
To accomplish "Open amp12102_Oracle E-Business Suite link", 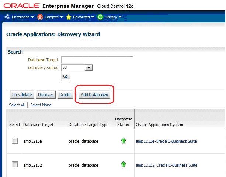I will tap(167, 165).
